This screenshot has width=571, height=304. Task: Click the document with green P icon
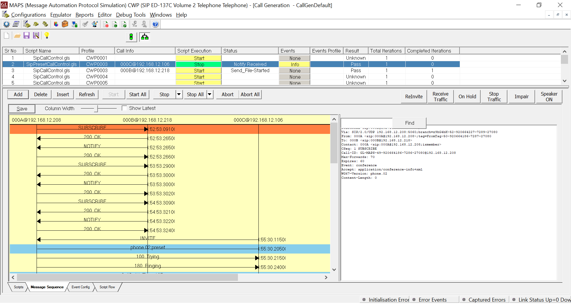tap(124, 24)
